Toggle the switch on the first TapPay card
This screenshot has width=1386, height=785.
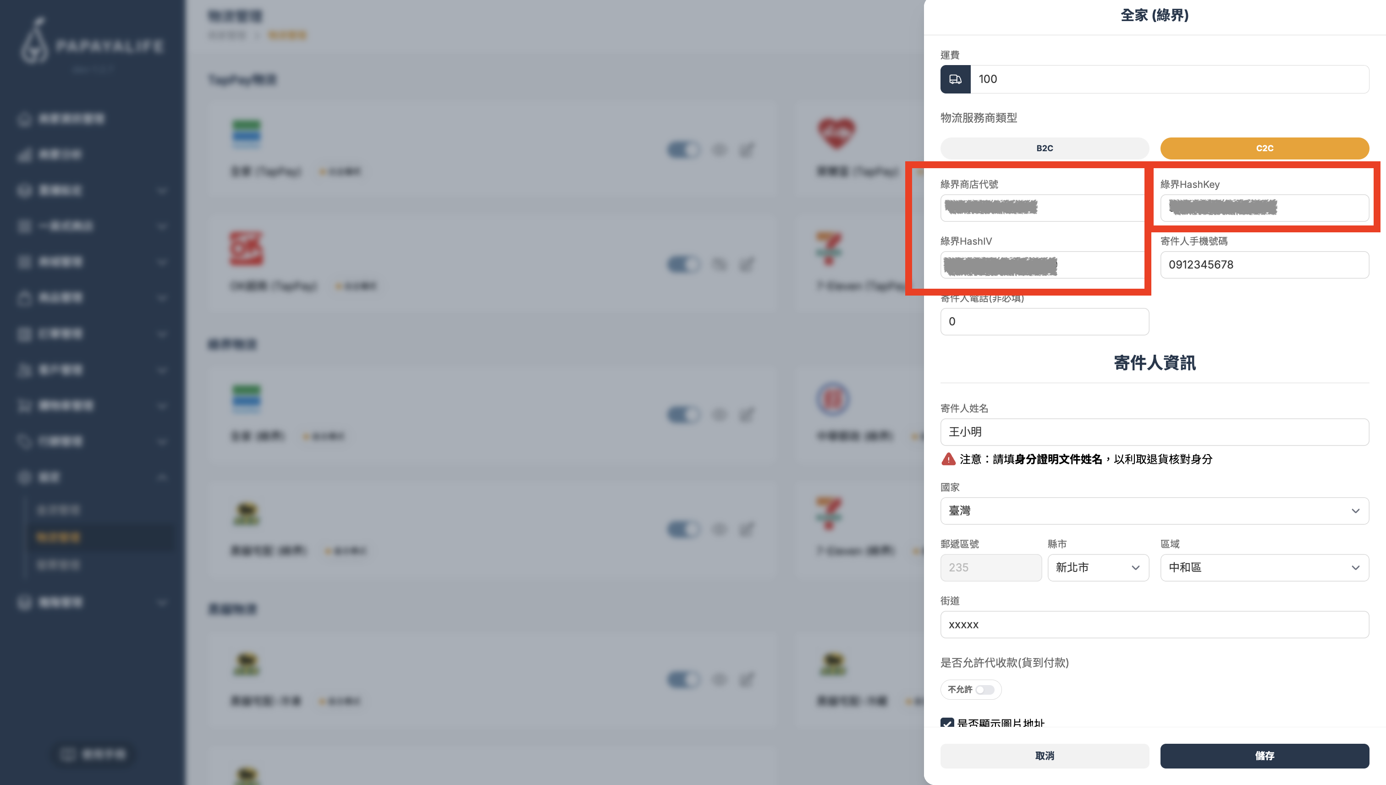click(x=683, y=149)
